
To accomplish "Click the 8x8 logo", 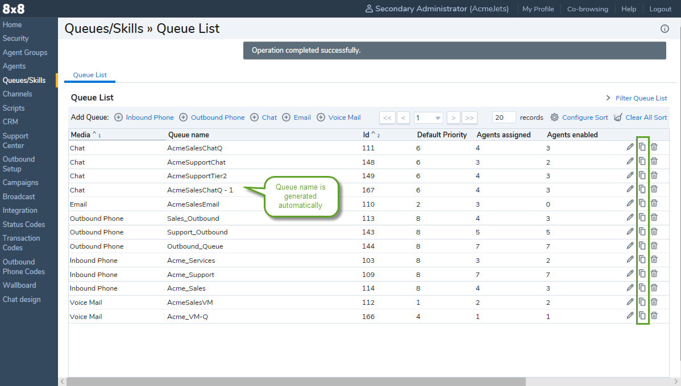I will 14,9.
